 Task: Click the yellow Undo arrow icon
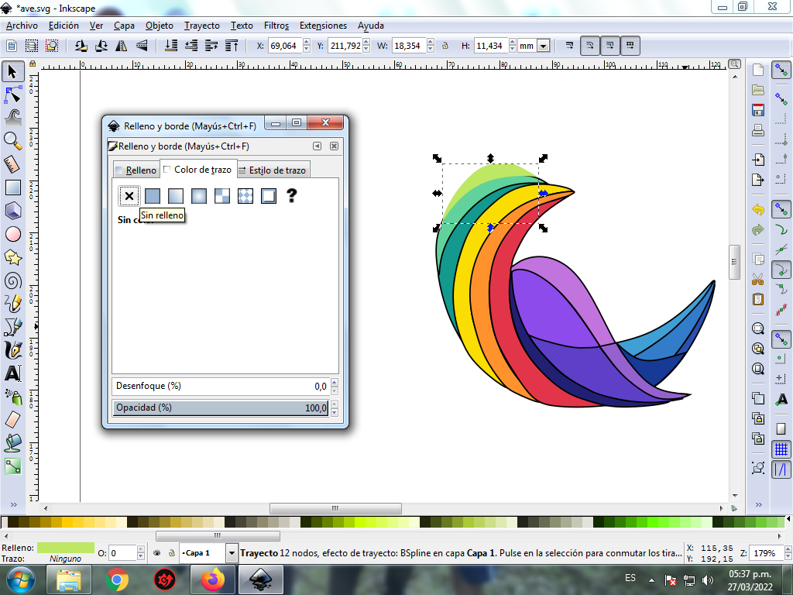[758, 210]
